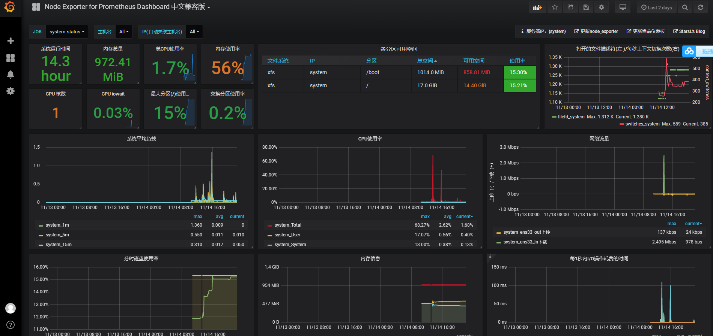This screenshot has height=336, width=713.
Task: Sort CPU legend by current column
Action: tap(465, 217)
